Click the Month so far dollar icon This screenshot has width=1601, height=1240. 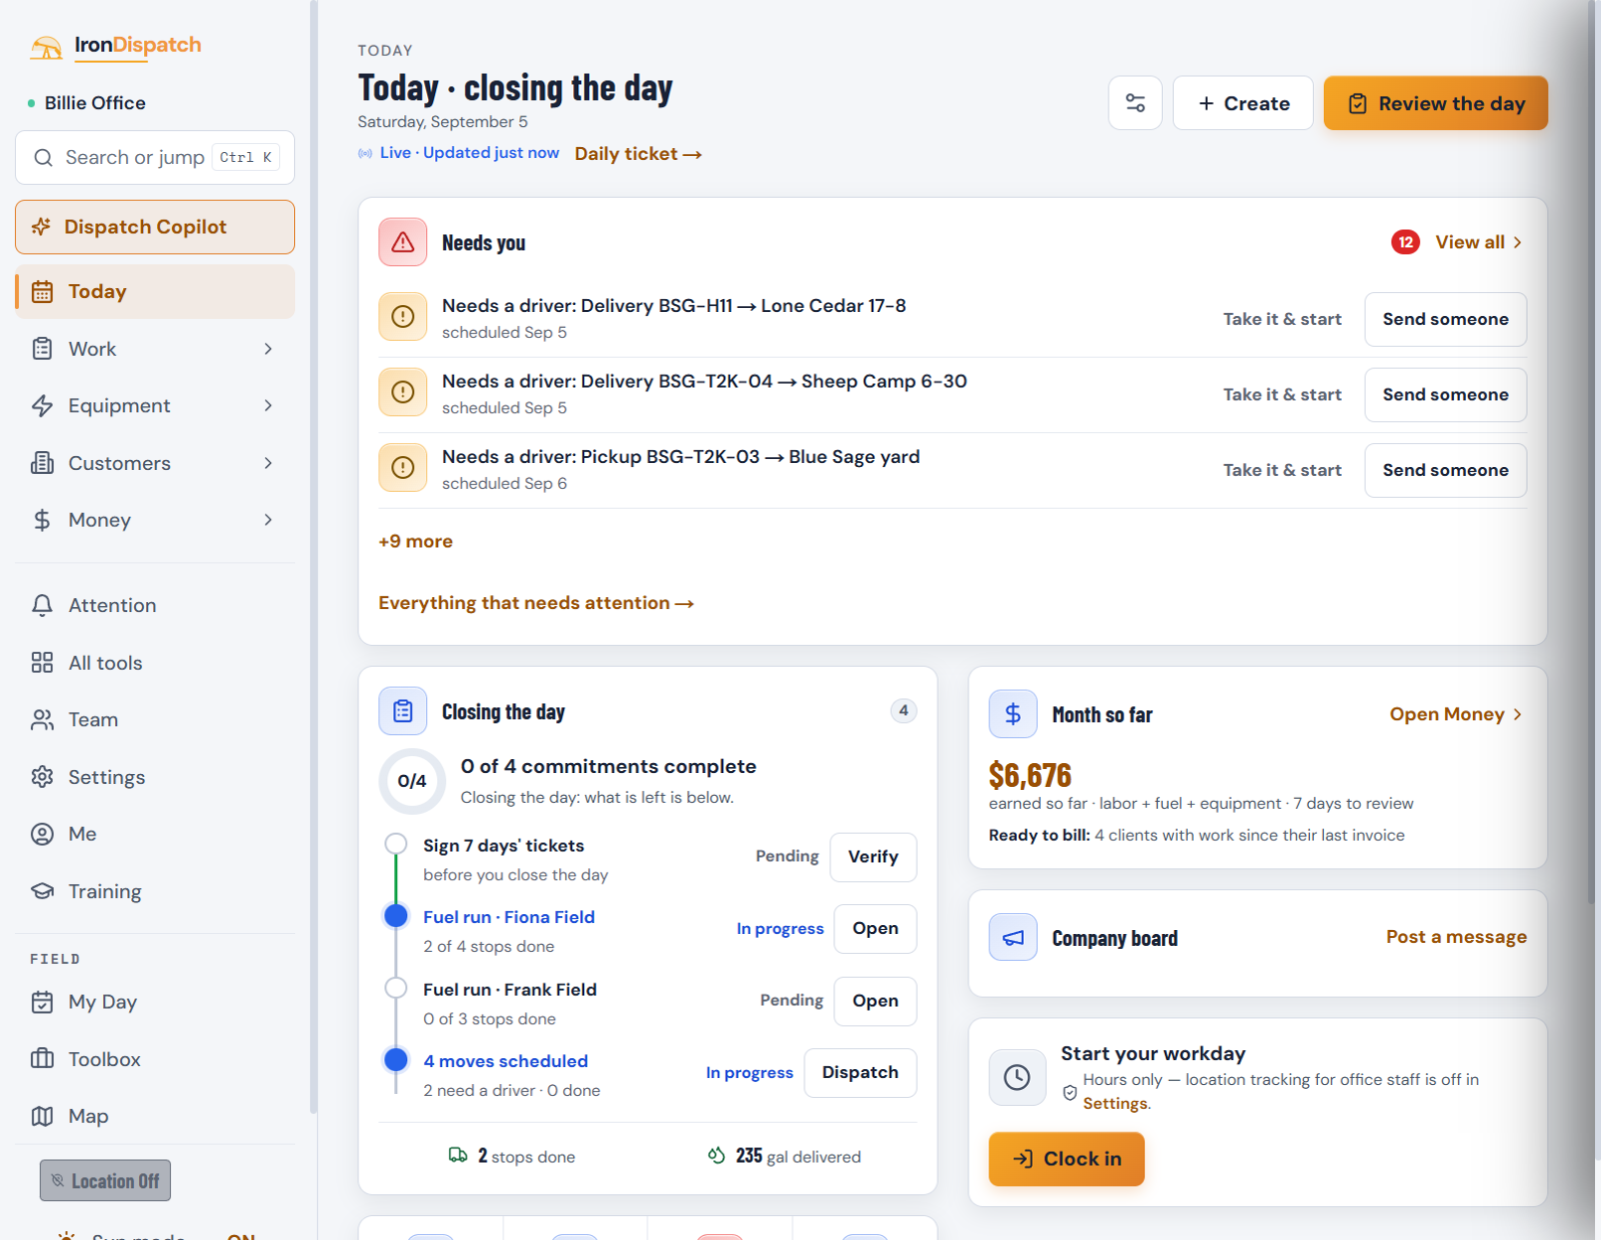[1013, 713]
